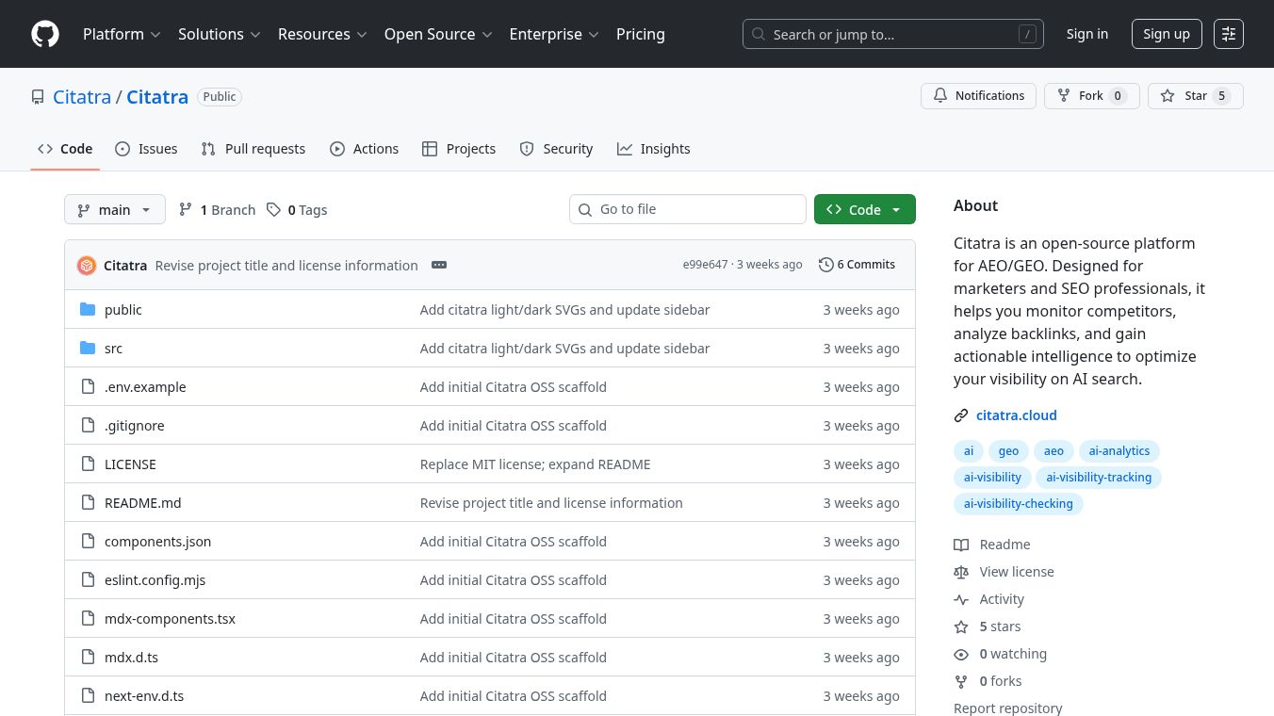Expand the commit message ellipsis icon
Image resolution: width=1274 pixels, height=716 pixels.
pyautogui.click(x=439, y=265)
